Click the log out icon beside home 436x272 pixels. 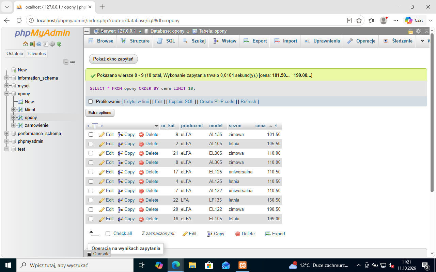tap(32, 44)
